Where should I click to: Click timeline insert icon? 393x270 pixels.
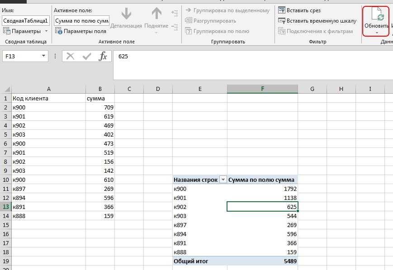282,21
